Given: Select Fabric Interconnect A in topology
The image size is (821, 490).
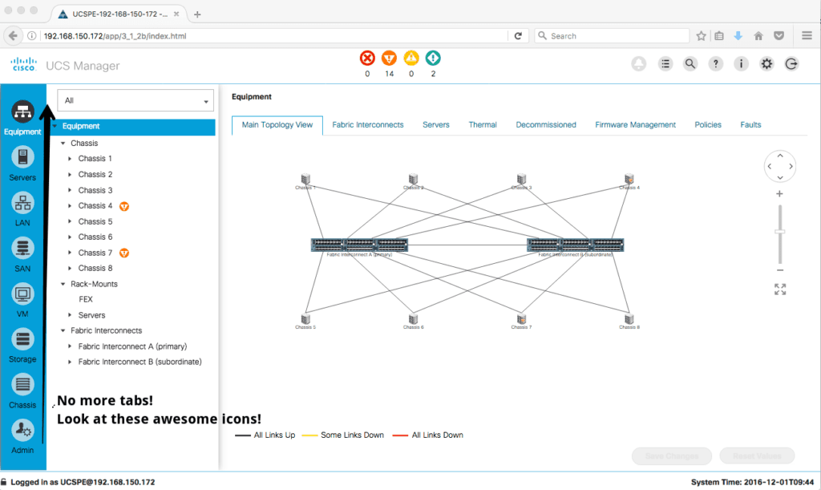Looking at the screenshot, I should [x=359, y=245].
